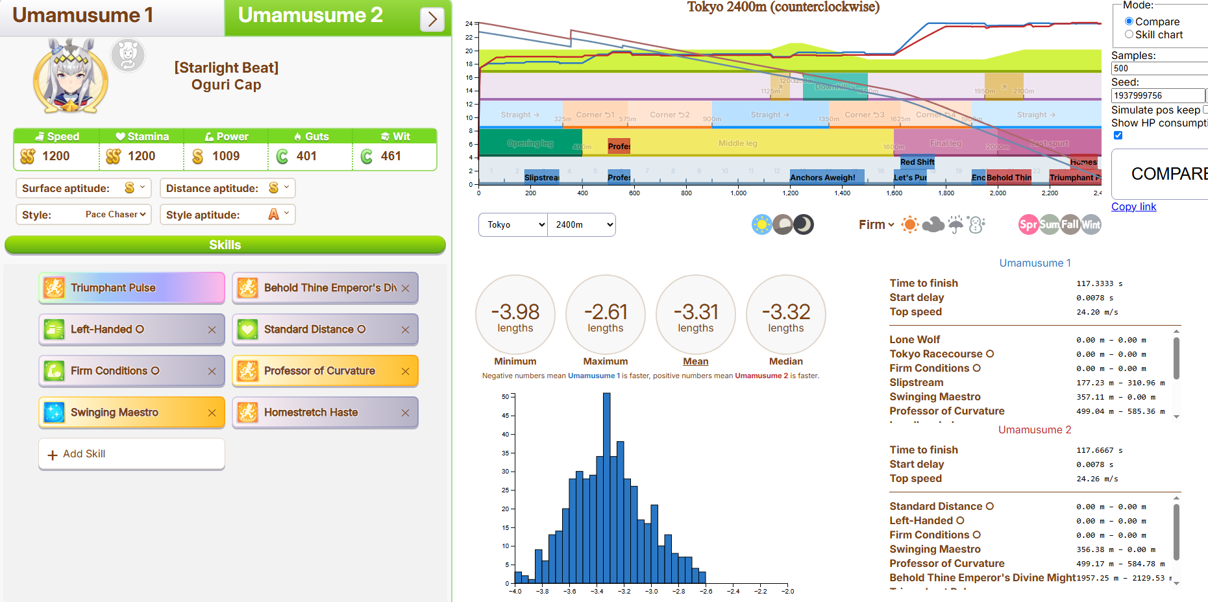Switch to the Umamusume 1 tab
Viewport: 1208px width, 602px height.
pos(112,18)
